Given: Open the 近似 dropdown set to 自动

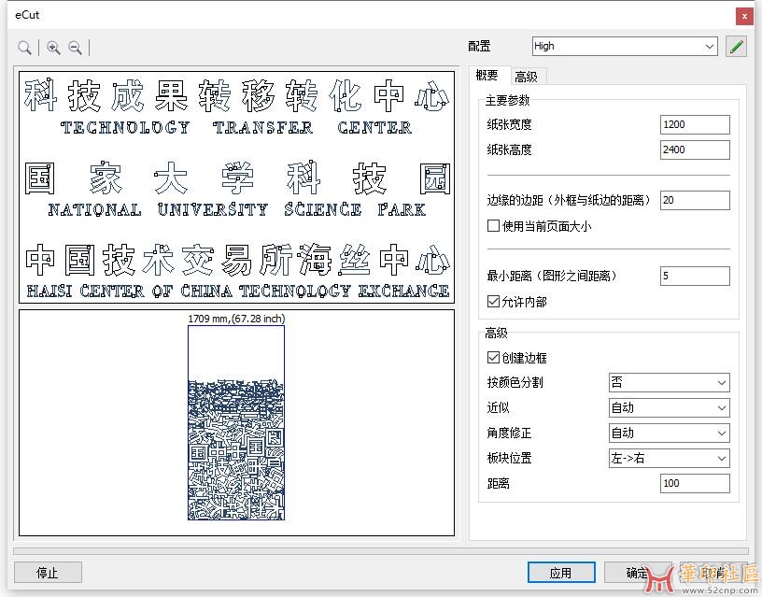Looking at the screenshot, I should (670, 408).
